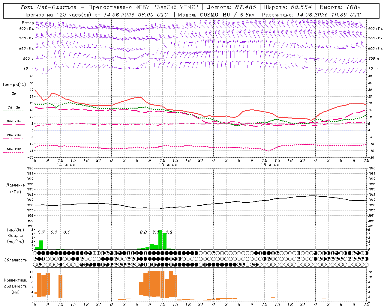Click the Долгота 87.485 field
384x307 pixels.
(231, 7)
